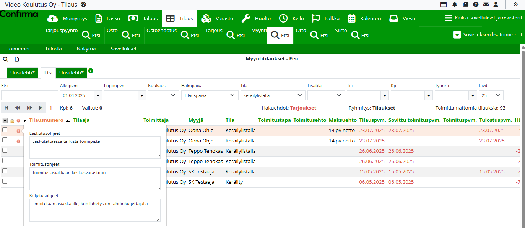Open the Kello clock application
The height and width of the screenshot is (228, 525).
tap(283, 18)
